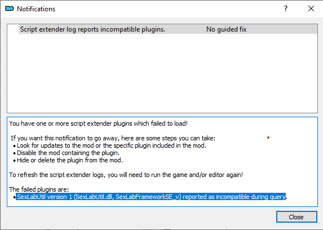Select the 'Script extender log reports incompatible plugins' row
323x230 pixels.
pos(168,29)
